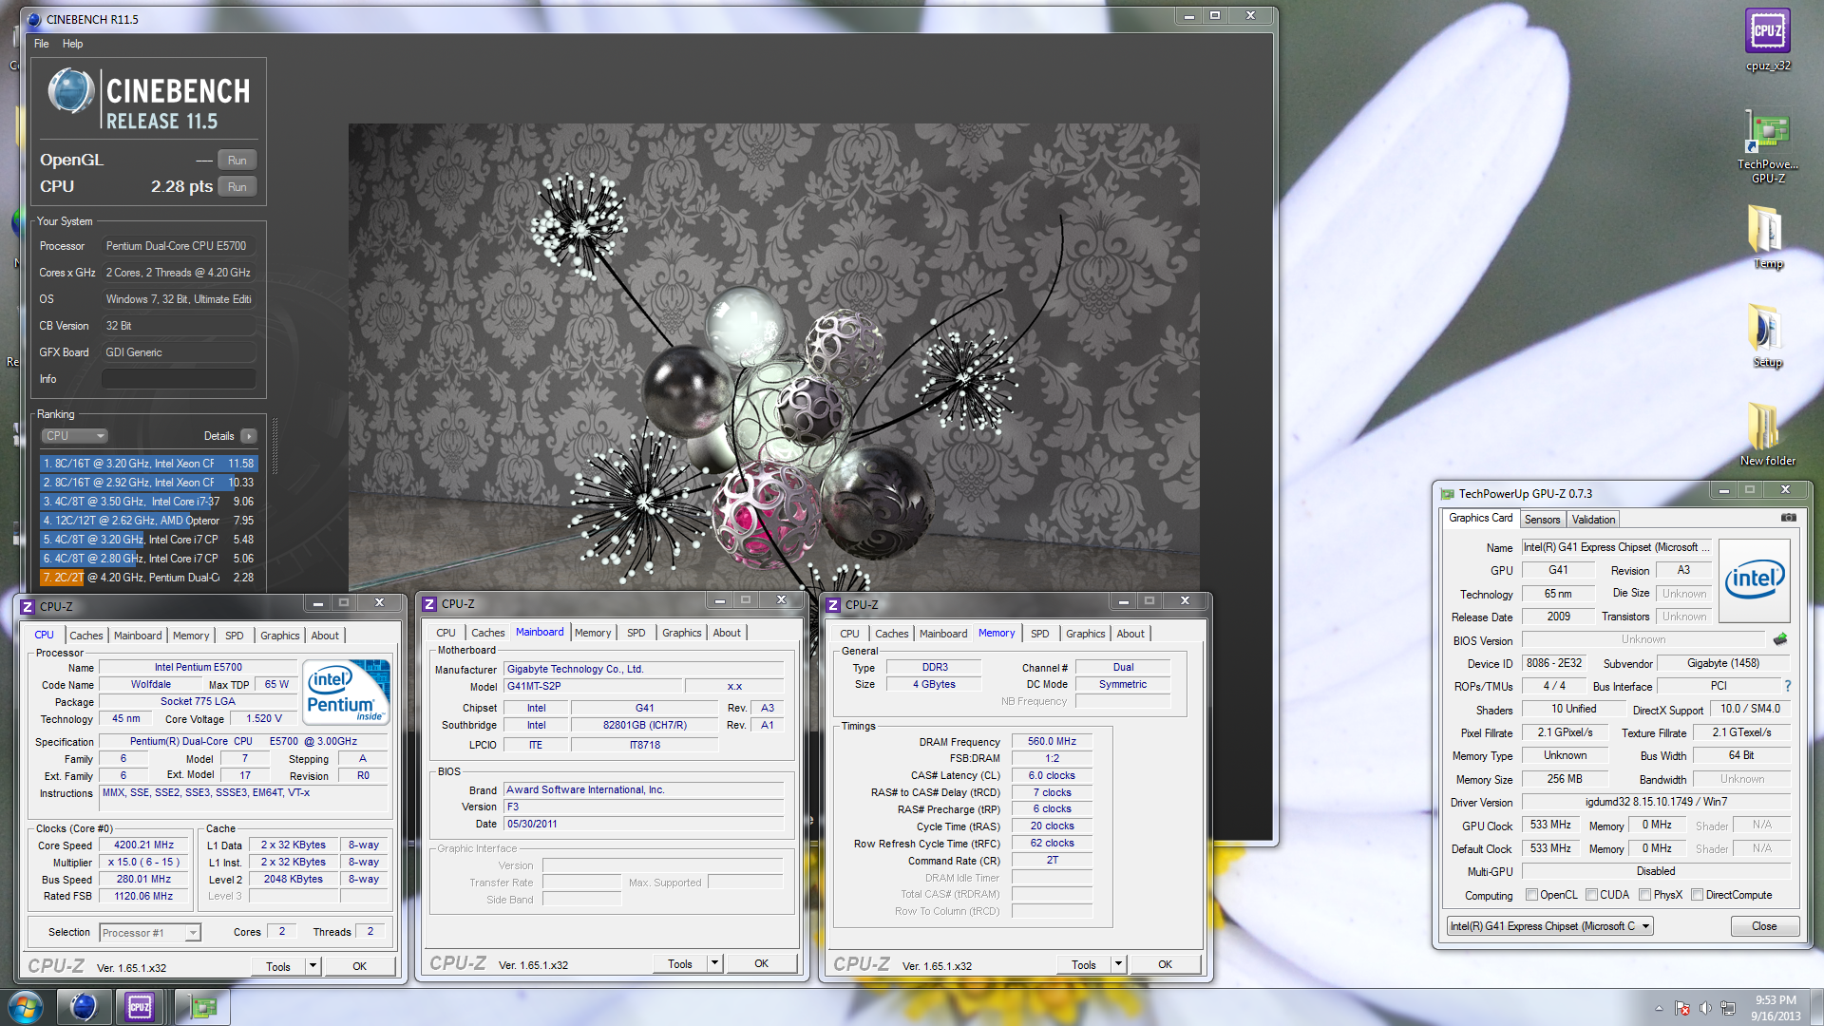Click the GPU-Z BIOS save chip icon
The width and height of the screenshot is (1824, 1026).
(x=1780, y=639)
